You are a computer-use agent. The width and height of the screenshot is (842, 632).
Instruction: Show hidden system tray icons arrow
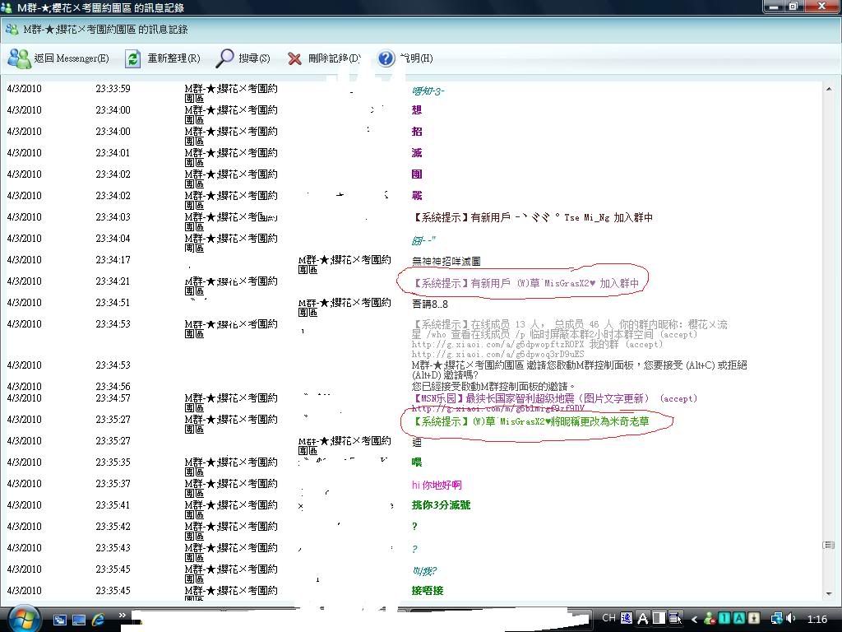coord(695,619)
